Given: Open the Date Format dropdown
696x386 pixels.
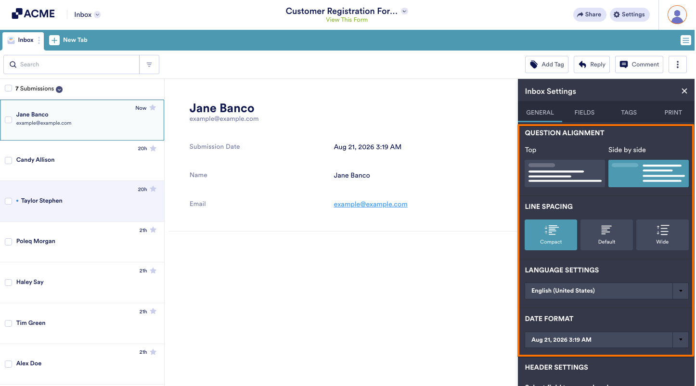Looking at the screenshot, I should click(606, 340).
